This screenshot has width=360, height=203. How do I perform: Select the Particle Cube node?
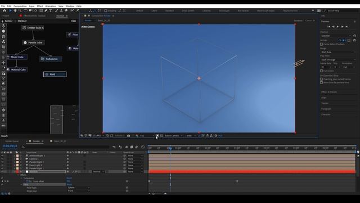coord(34,43)
